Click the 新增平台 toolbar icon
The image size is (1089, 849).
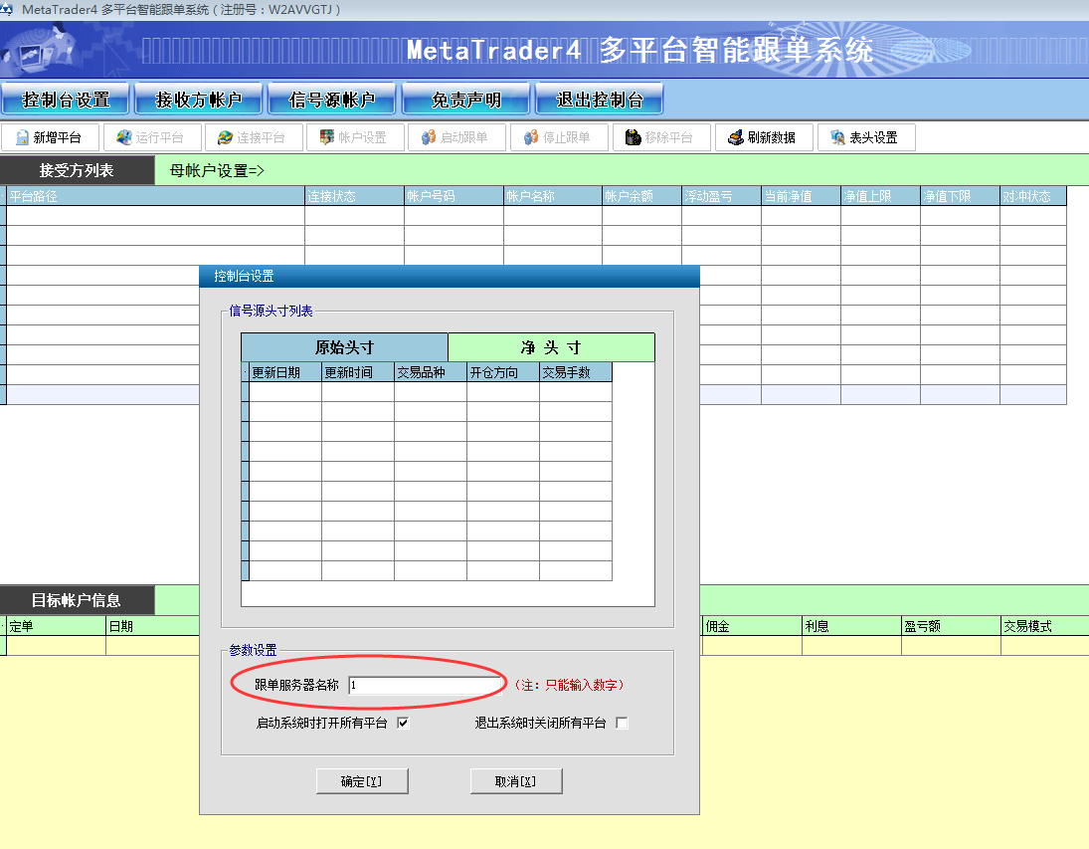click(22, 137)
